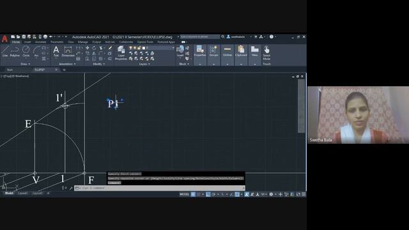Expand the Draw panel dropdown
This screenshot has height=230, width=409.
tap(26, 64)
